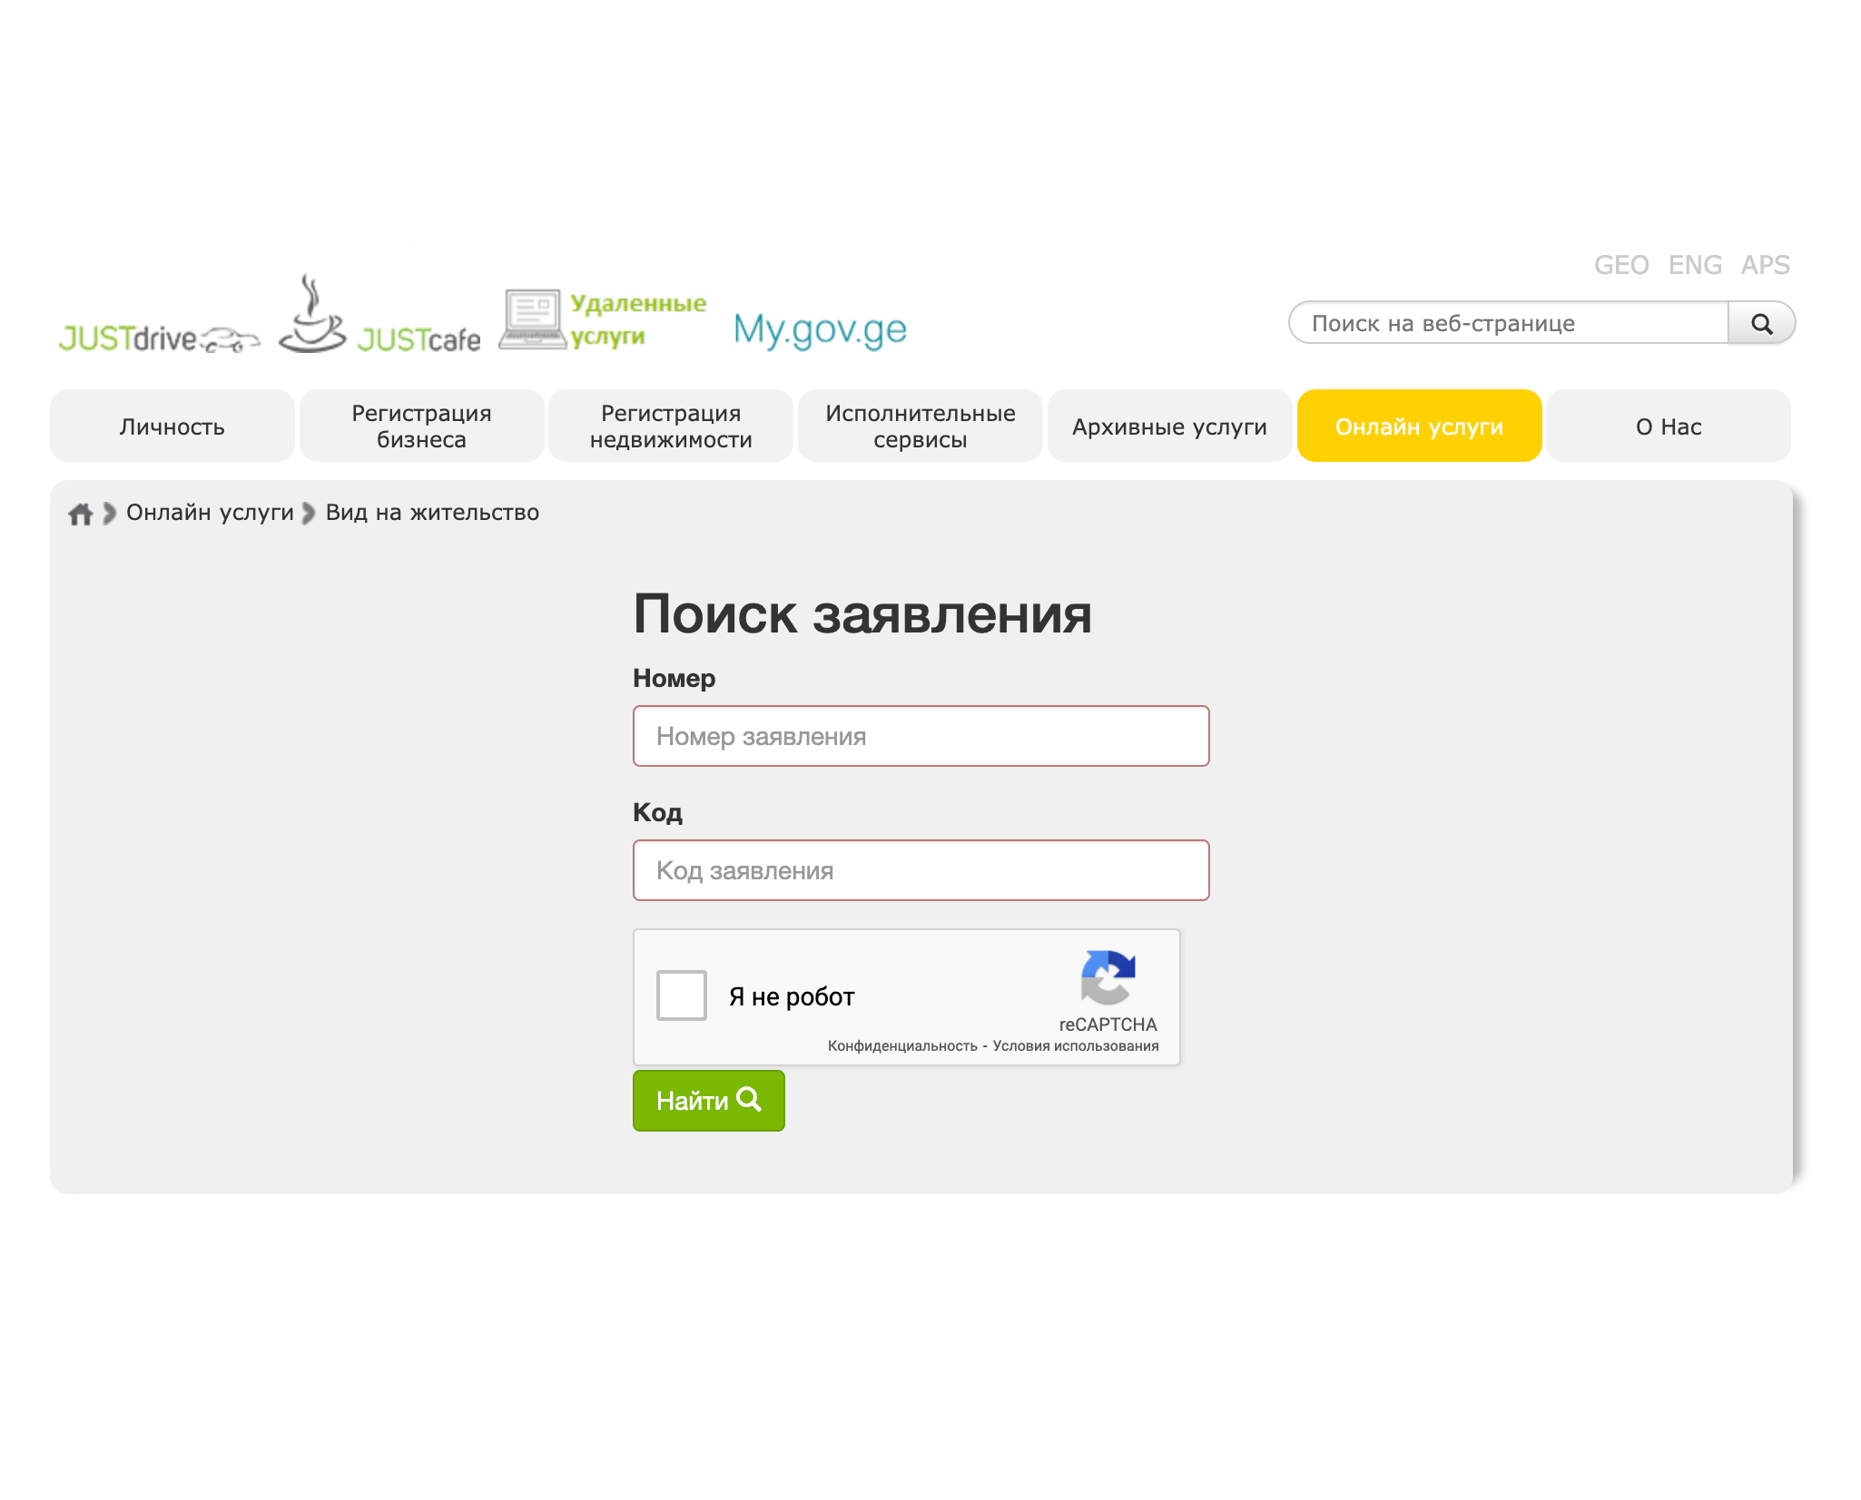Viewport: 1861px width, 1500px height.
Task: Check the 'Я не робот' checkbox
Action: 682,995
